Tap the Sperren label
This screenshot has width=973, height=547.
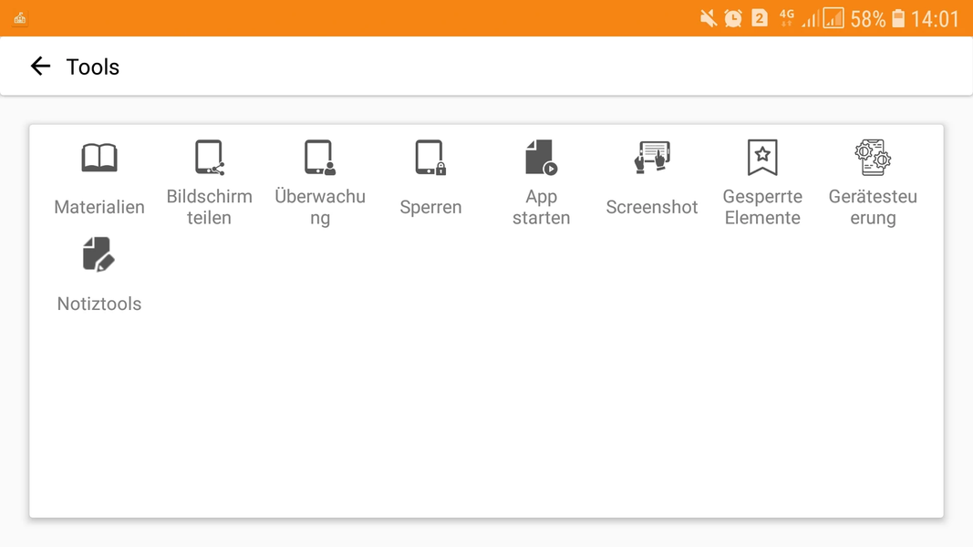430,207
